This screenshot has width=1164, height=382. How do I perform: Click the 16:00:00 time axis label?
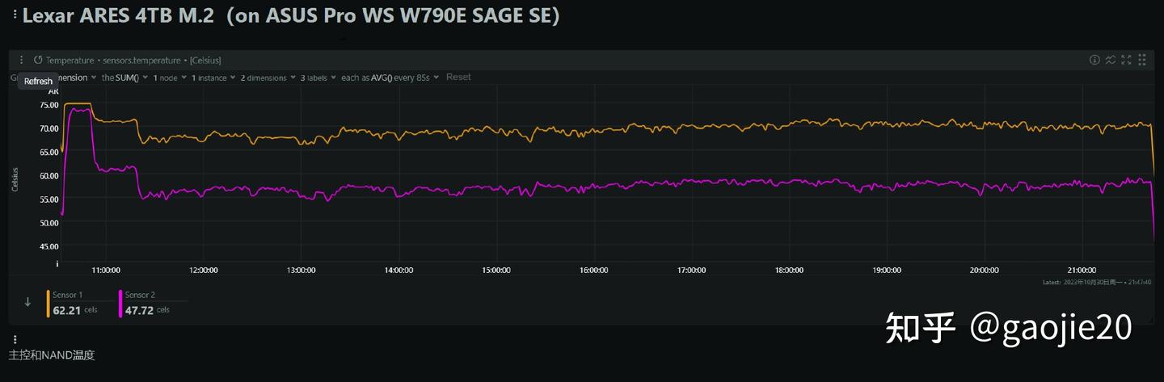[x=593, y=271]
